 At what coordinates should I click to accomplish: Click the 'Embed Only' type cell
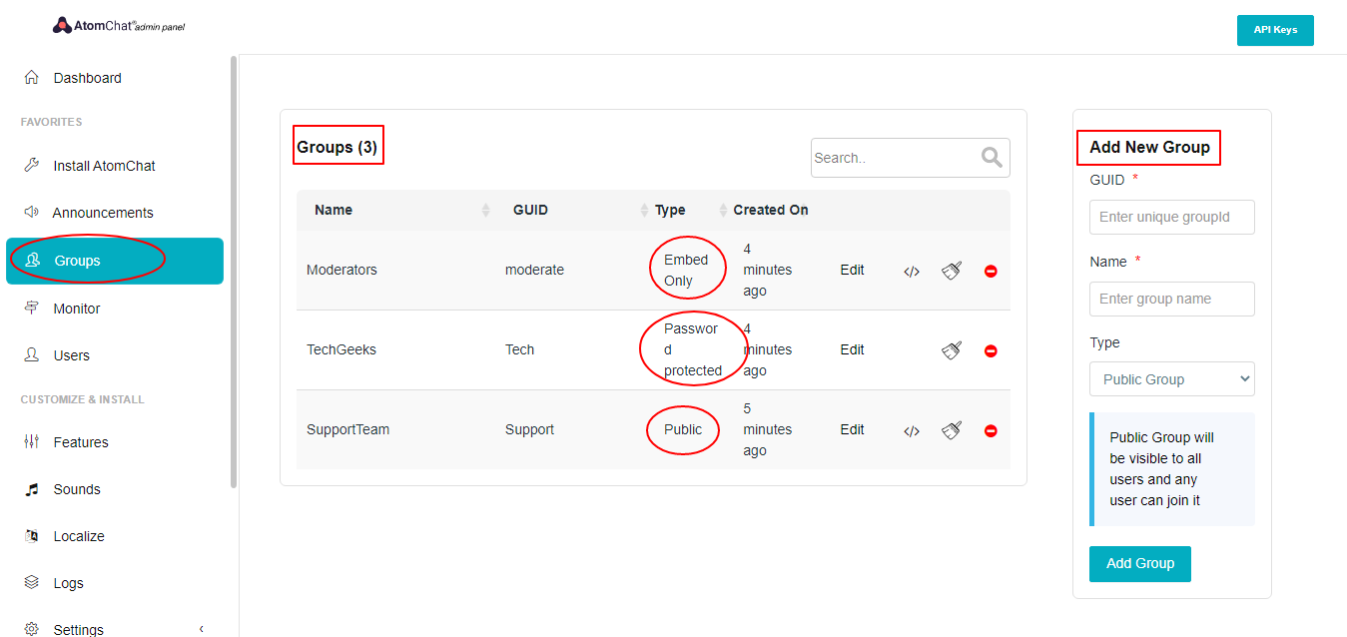[686, 270]
